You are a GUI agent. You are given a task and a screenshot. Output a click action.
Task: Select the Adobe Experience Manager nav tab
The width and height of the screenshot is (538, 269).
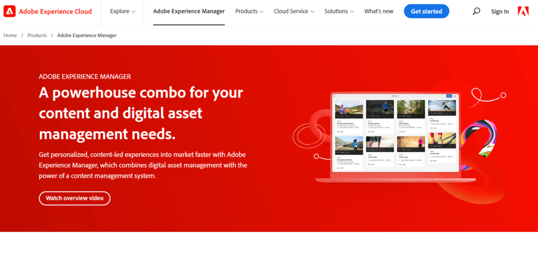189,11
